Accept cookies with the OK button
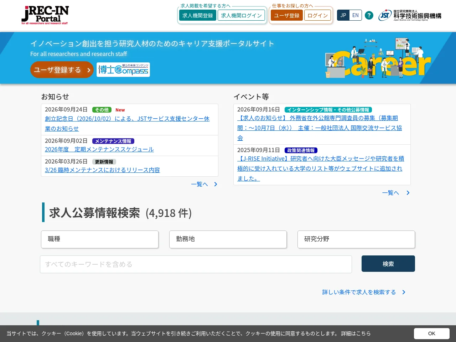 coord(432,333)
